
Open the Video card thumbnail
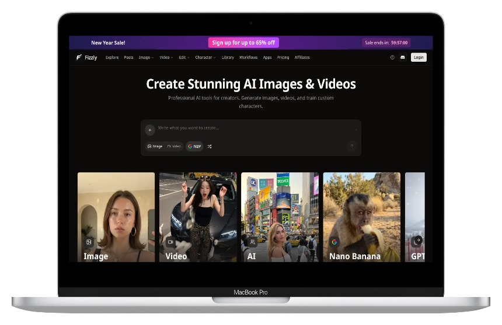coord(198,217)
